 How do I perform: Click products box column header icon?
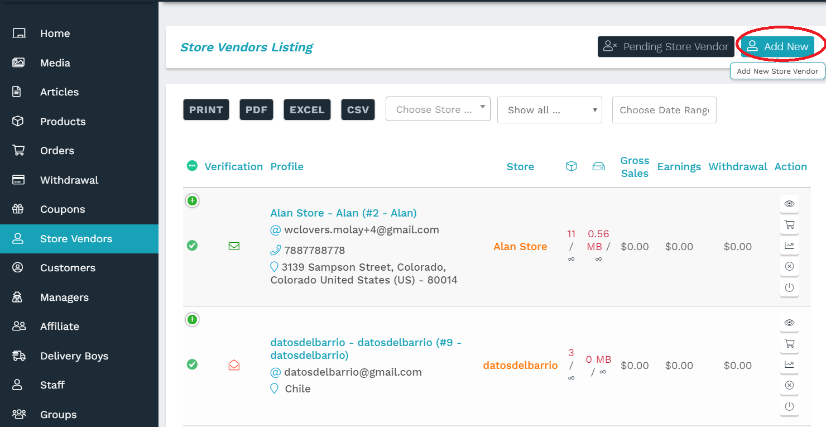coord(571,166)
